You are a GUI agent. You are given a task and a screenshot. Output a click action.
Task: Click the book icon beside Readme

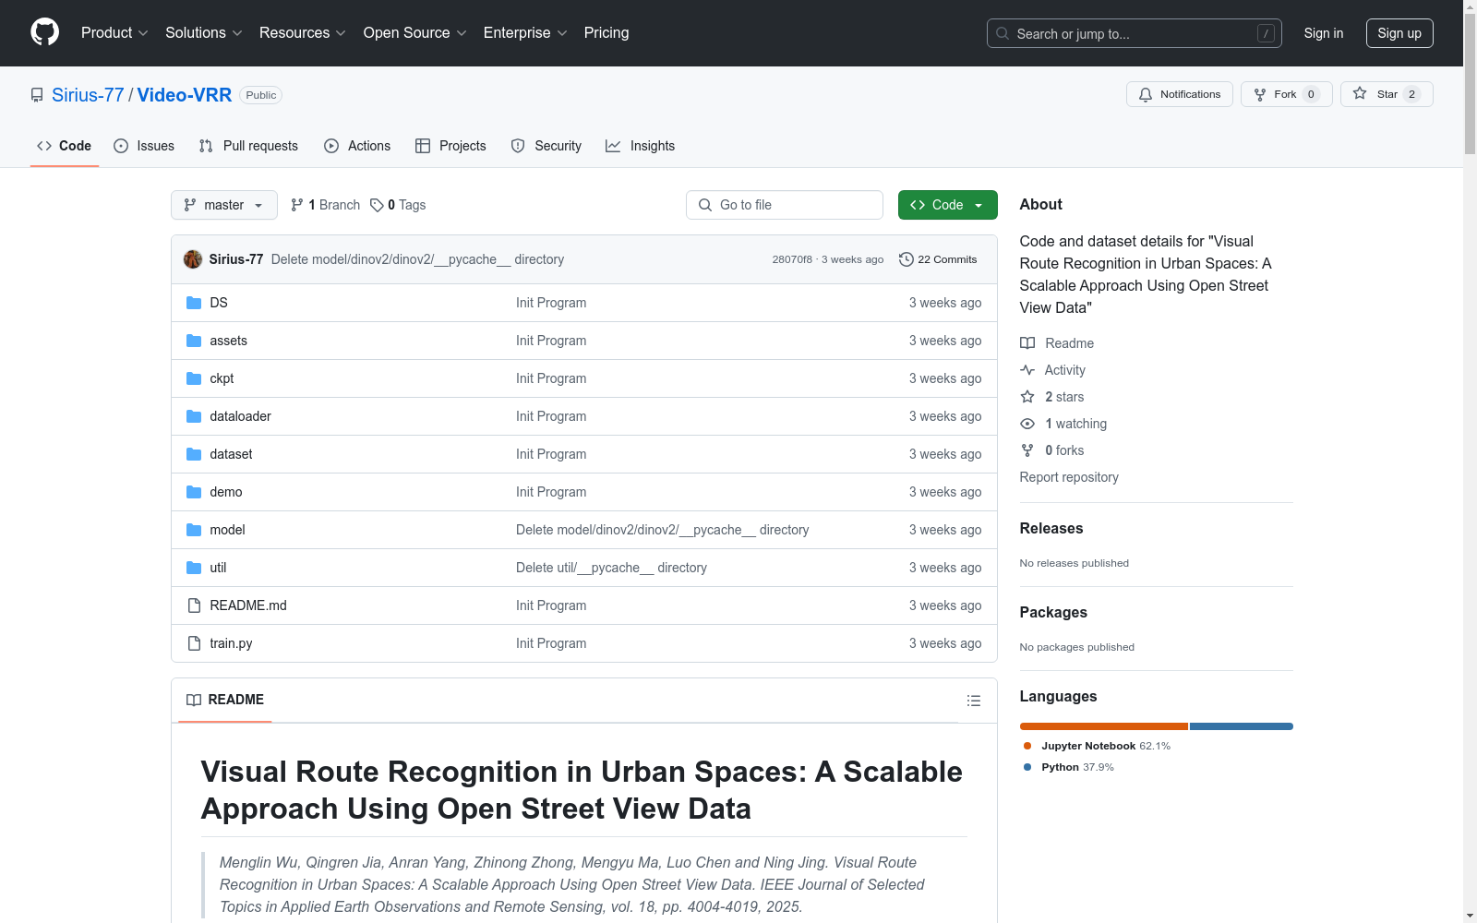click(1027, 343)
